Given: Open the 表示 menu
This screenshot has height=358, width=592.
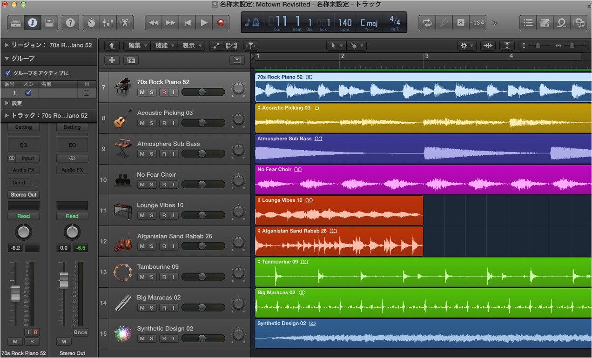Looking at the screenshot, I should (x=191, y=46).
